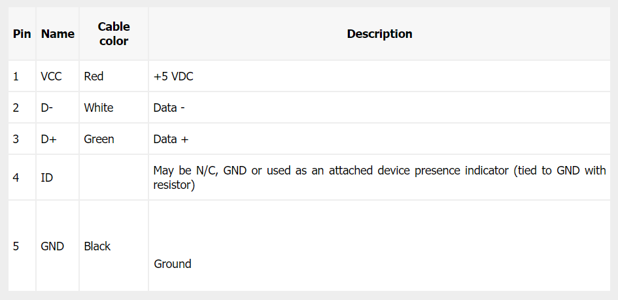Select the Ground description text
This screenshot has width=618, height=300.
[173, 264]
